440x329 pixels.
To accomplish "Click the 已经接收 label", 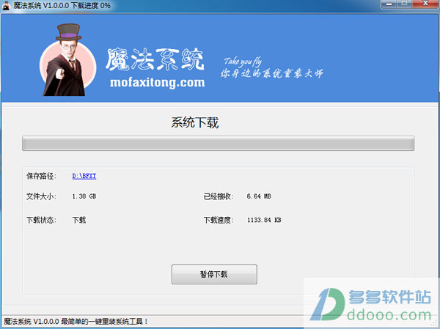I will click(x=219, y=196).
